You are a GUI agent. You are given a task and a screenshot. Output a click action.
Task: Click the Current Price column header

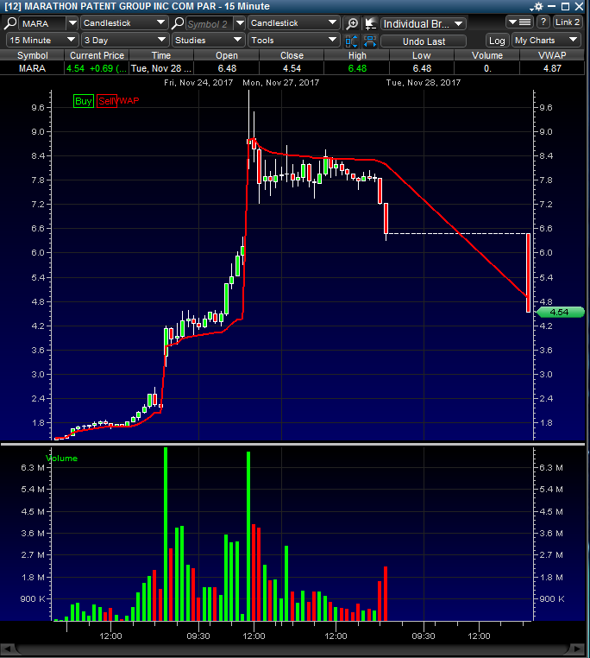[x=97, y=55]
